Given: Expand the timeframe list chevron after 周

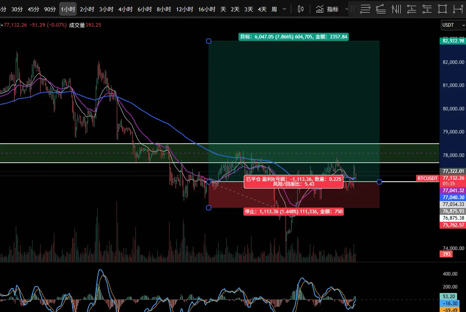Looking at the screenshot, I should tap(284, 9).
